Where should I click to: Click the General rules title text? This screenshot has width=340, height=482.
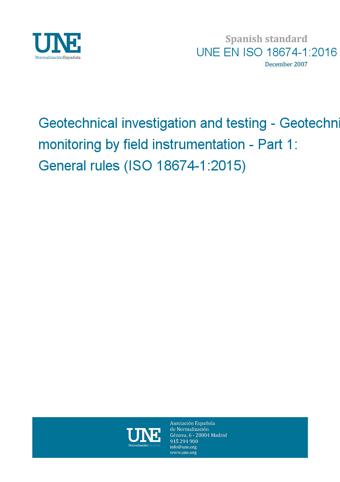click(x=79, y=166)
